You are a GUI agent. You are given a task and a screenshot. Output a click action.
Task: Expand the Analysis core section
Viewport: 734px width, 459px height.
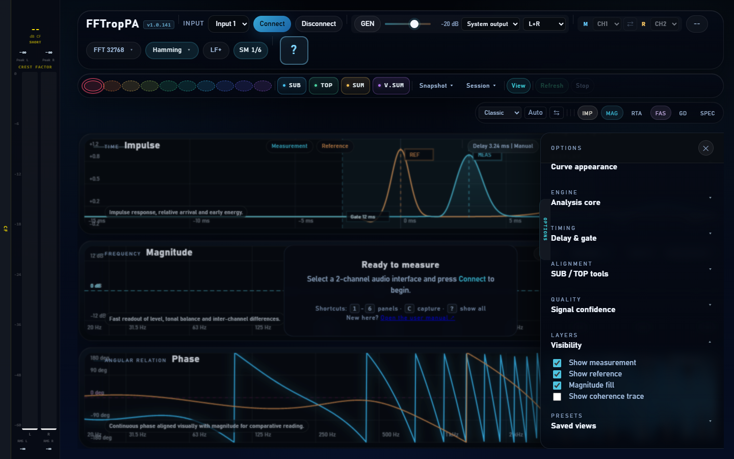[631, 198]
